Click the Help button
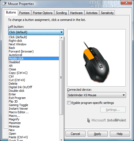 tap(120, 134)
